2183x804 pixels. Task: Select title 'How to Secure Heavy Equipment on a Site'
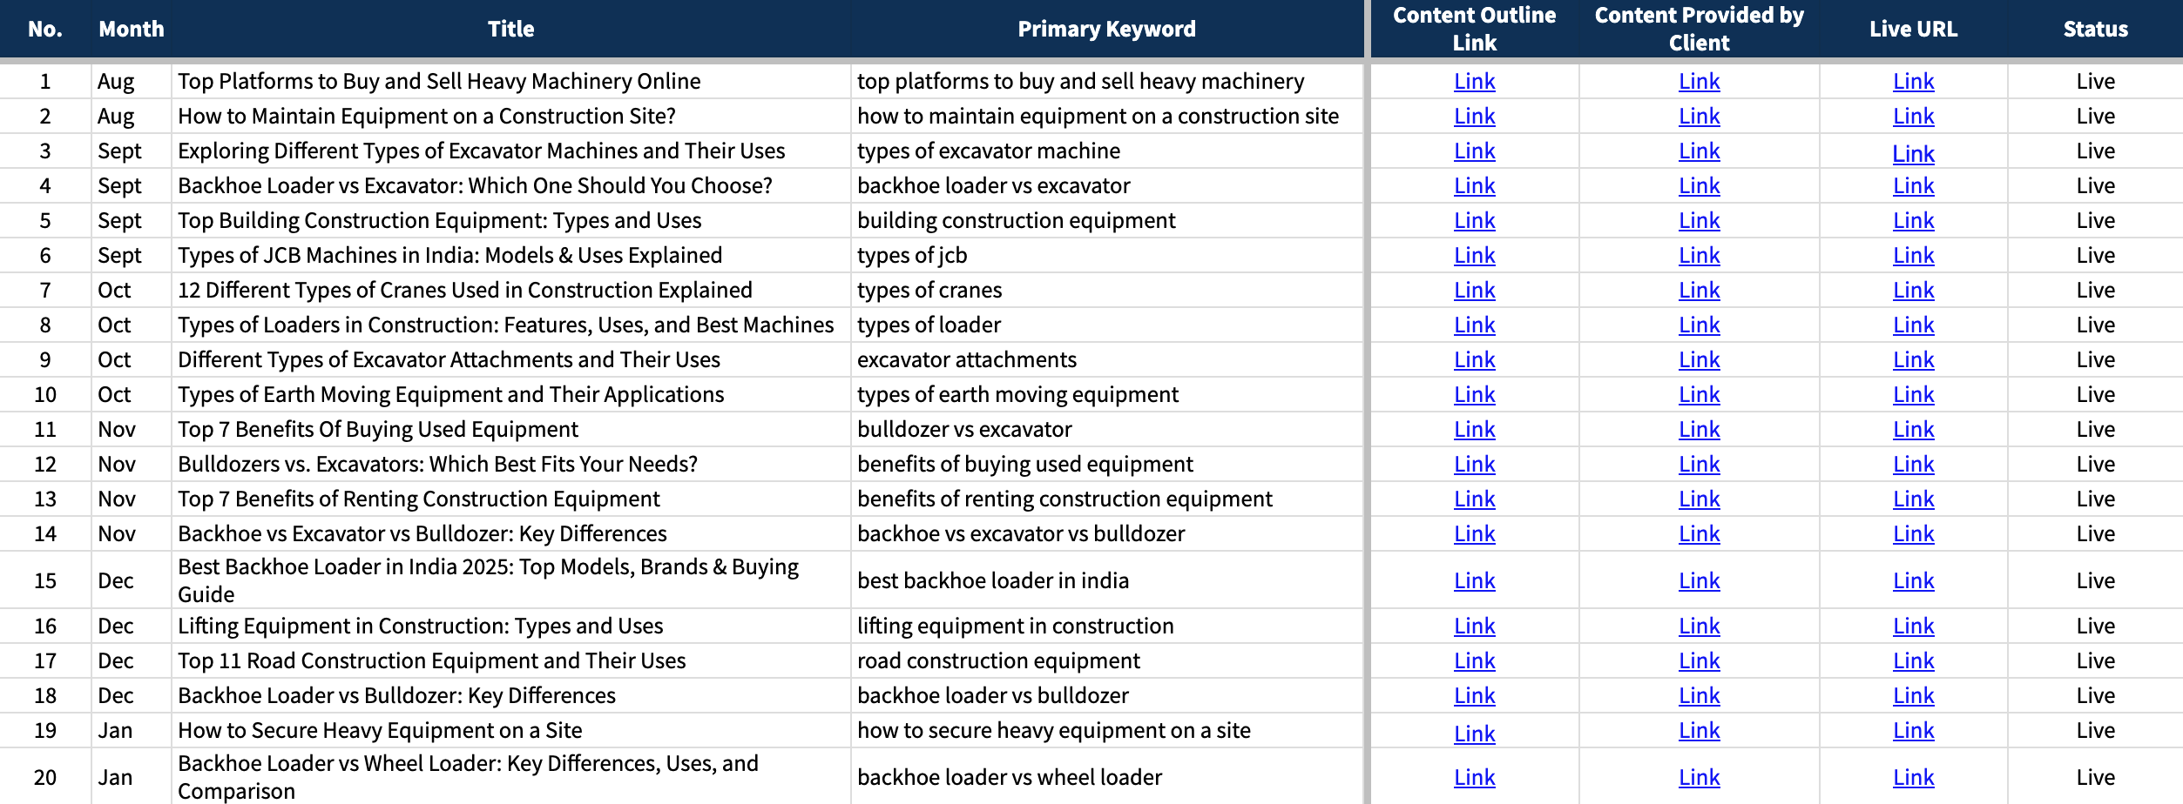click(510, 730)
